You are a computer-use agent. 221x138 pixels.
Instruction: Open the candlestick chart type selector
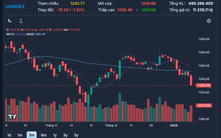tap(9, 21)
